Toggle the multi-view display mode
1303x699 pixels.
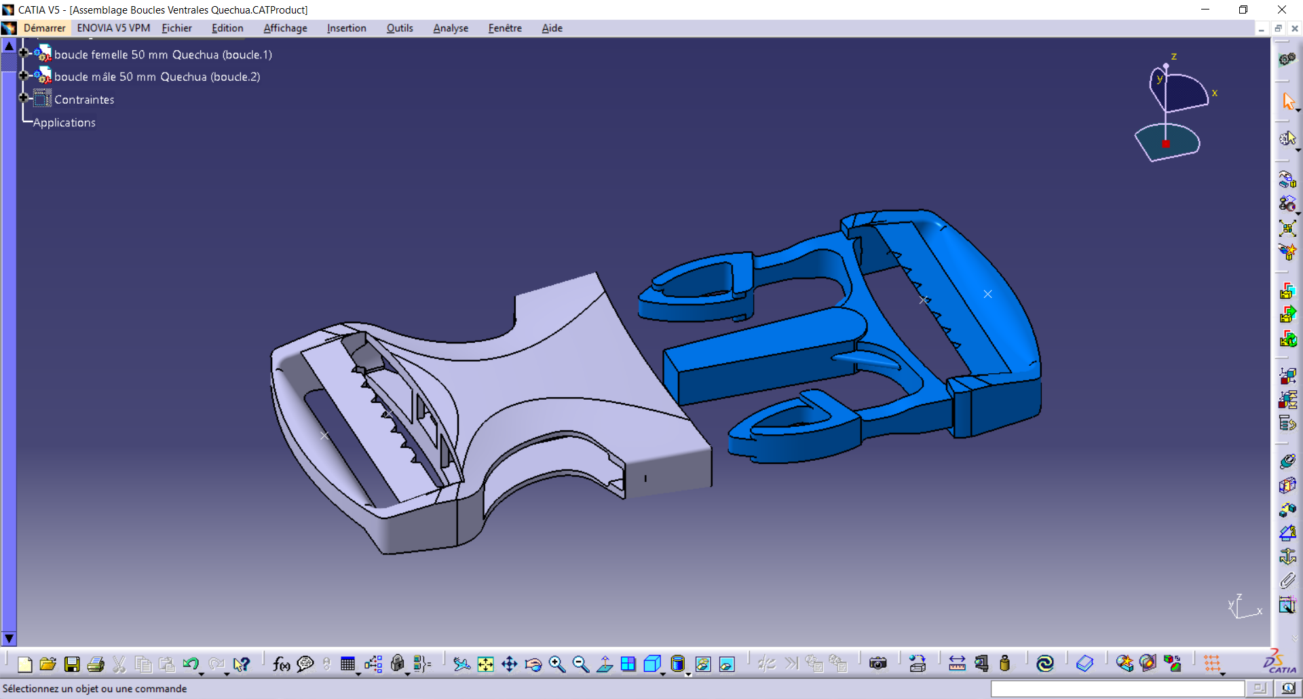pyautogui.click(x=628, y=664)
